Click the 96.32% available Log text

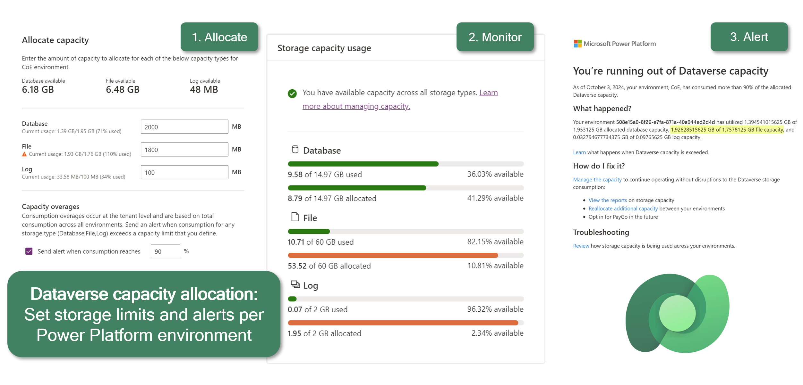point(495,309)
